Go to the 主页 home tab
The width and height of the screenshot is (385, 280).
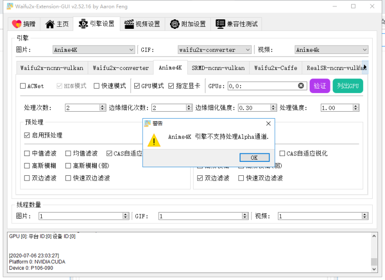57,24
